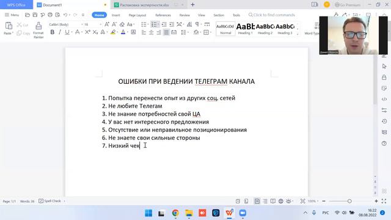This screenshot has width=391, height=220.
Task: Open File Explorer from the taskbar
Action: click(x=189, y=213)
